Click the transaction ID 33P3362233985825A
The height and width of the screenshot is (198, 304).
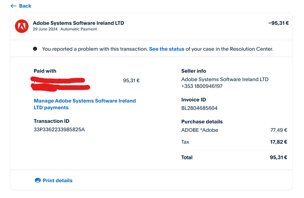click(x=59, y=130)
